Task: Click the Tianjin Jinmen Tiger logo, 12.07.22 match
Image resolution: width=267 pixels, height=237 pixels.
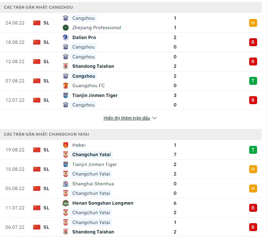Action: pos(66,95)
